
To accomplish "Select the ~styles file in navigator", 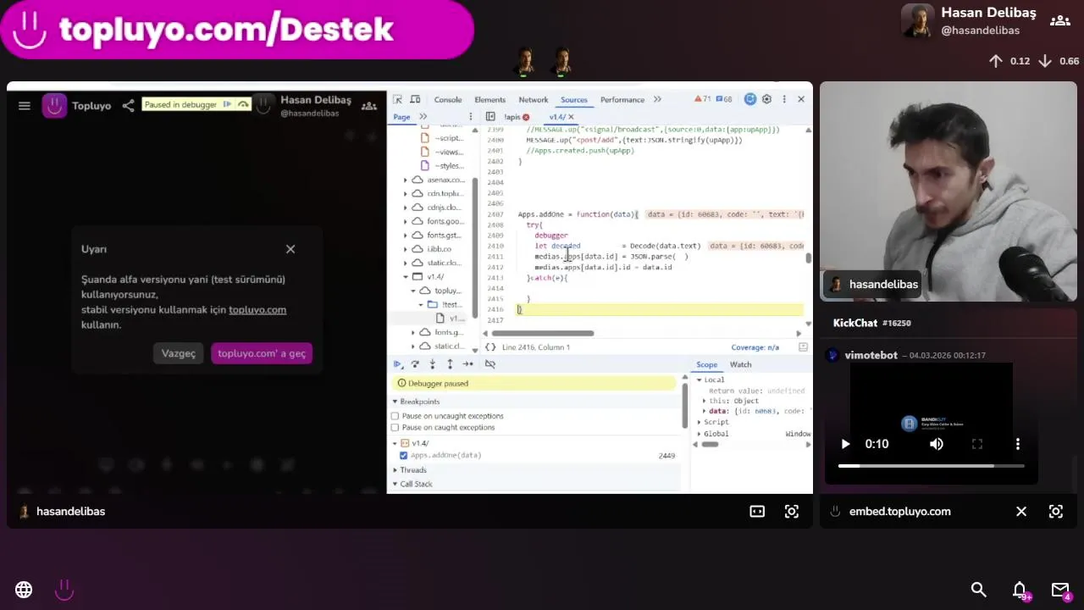I will [x=449, y=166].
